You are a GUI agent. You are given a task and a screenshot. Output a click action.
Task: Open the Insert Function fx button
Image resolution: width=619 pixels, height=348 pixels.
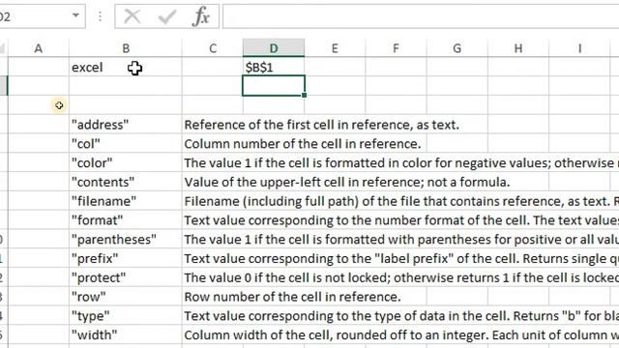tap(201, 16)
